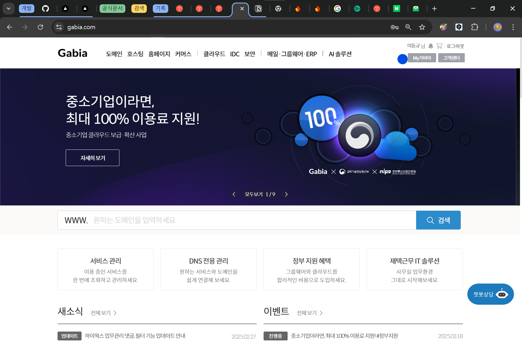Open the tab search dropdown arrow

click(9, 9)
